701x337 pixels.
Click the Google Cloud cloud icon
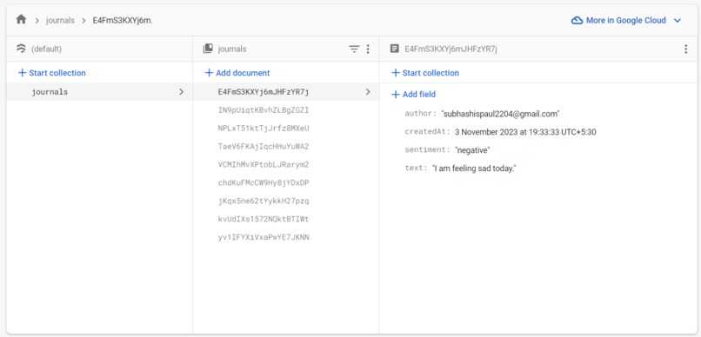coord(577,21)
